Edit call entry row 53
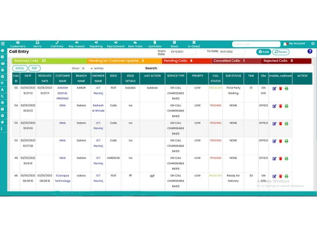The height and width of the screenshot is (237, 317). click(x=275, y=124)
